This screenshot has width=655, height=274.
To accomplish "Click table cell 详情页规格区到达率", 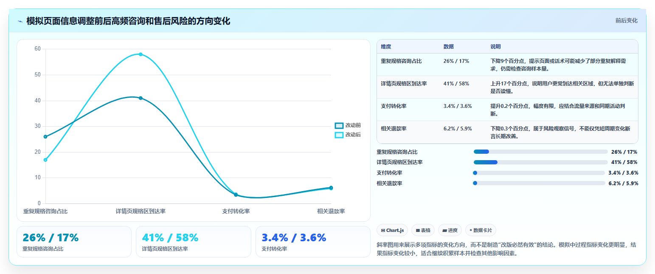I will click(x=404, y=84).
